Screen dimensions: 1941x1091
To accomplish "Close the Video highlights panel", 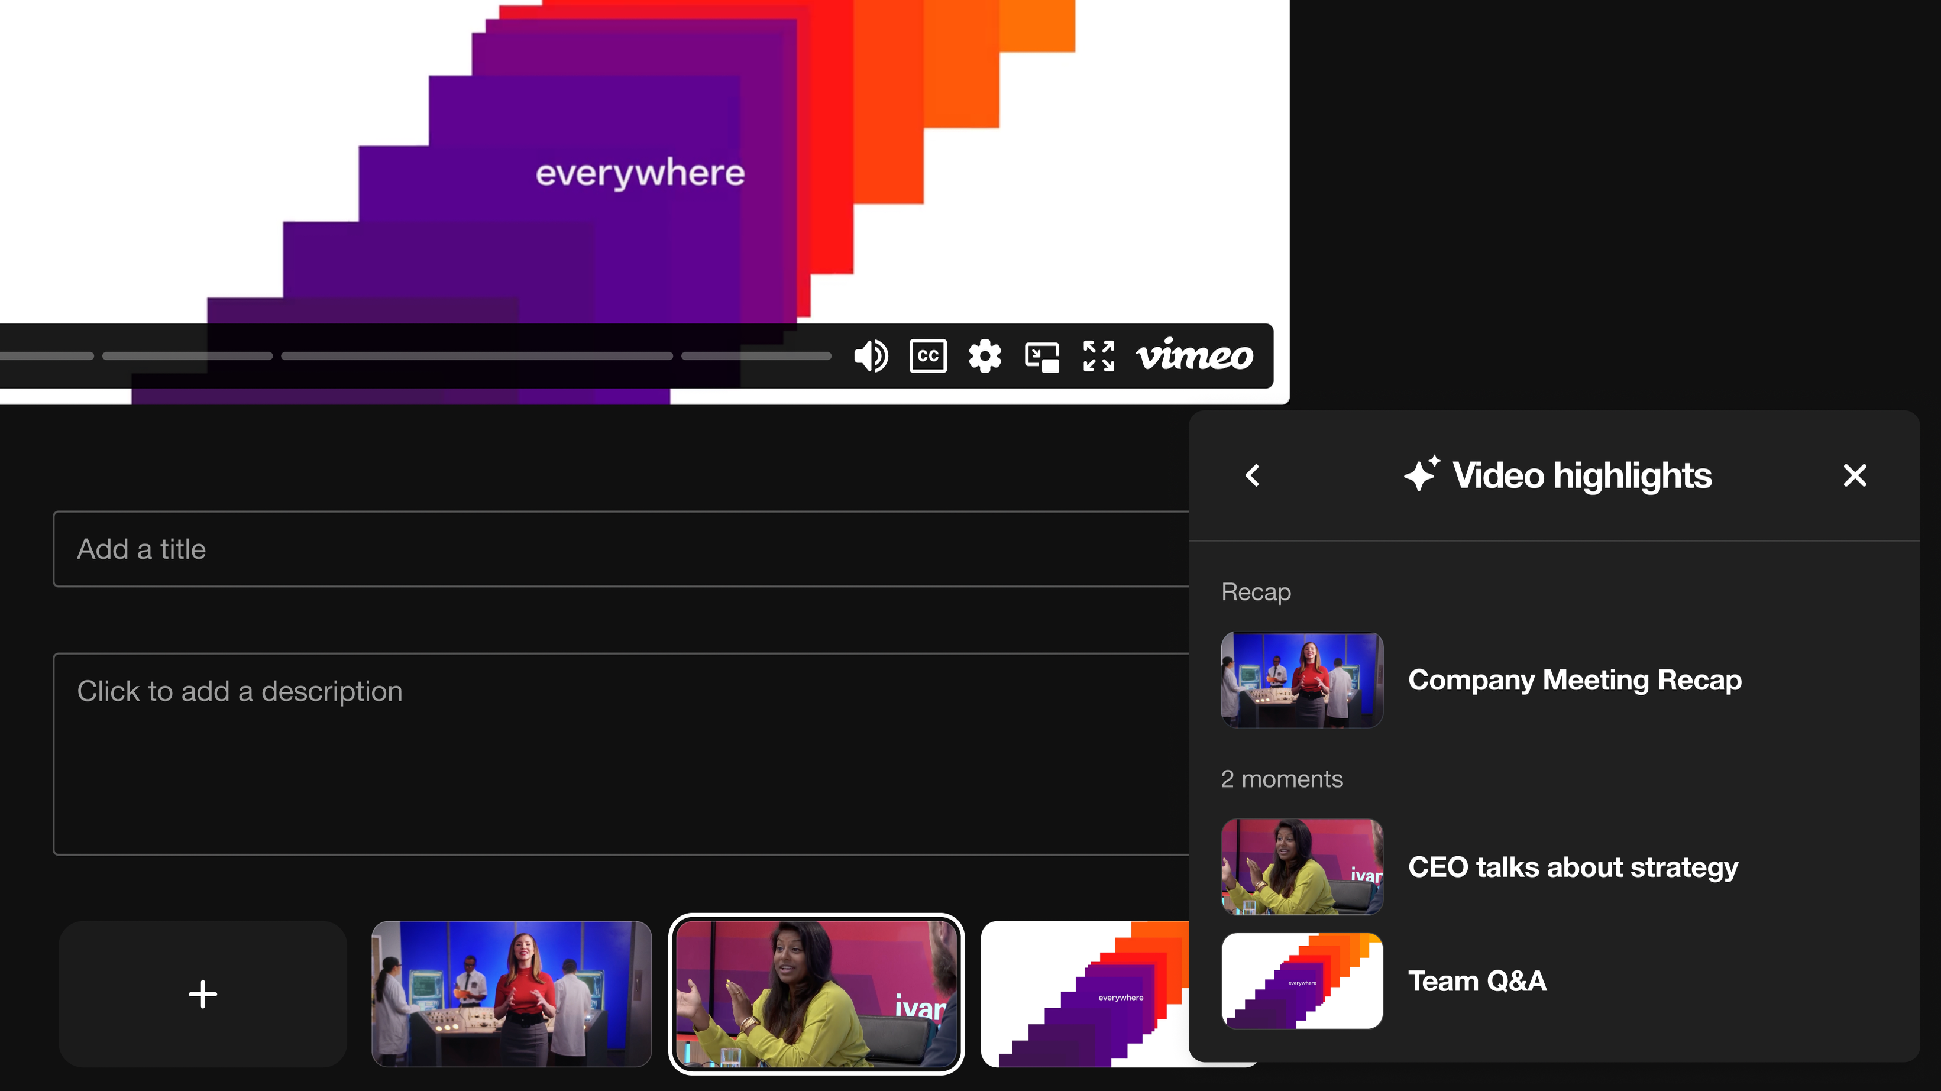I will [x=1854, y=475].
